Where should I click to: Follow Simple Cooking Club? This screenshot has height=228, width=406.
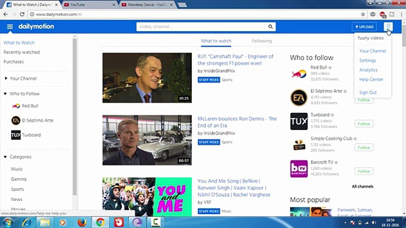[x=364, y=148]
